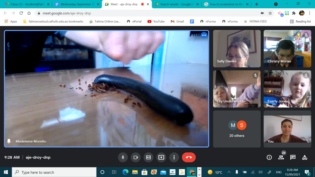Expand the hidden system tray icons chevron
This screenshot has width=315, height=177.
(229, 172)
